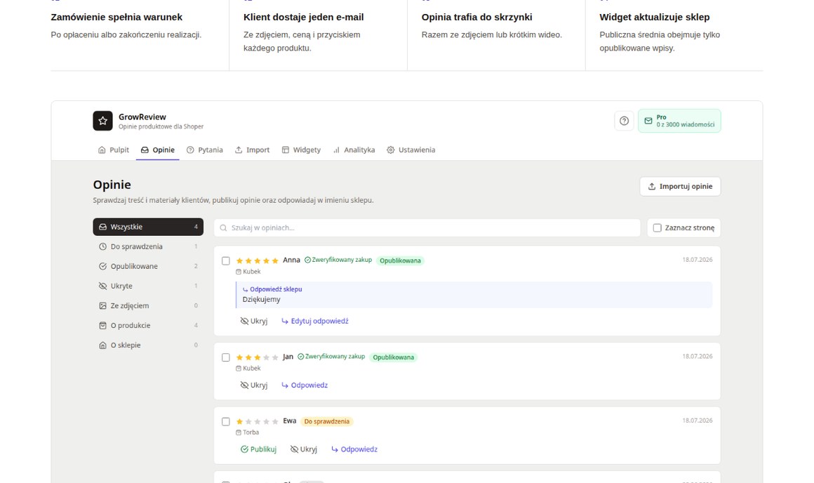Click the Importuj opinie button
This screenshot has height=483, width=814.
[x=680, y=187]
